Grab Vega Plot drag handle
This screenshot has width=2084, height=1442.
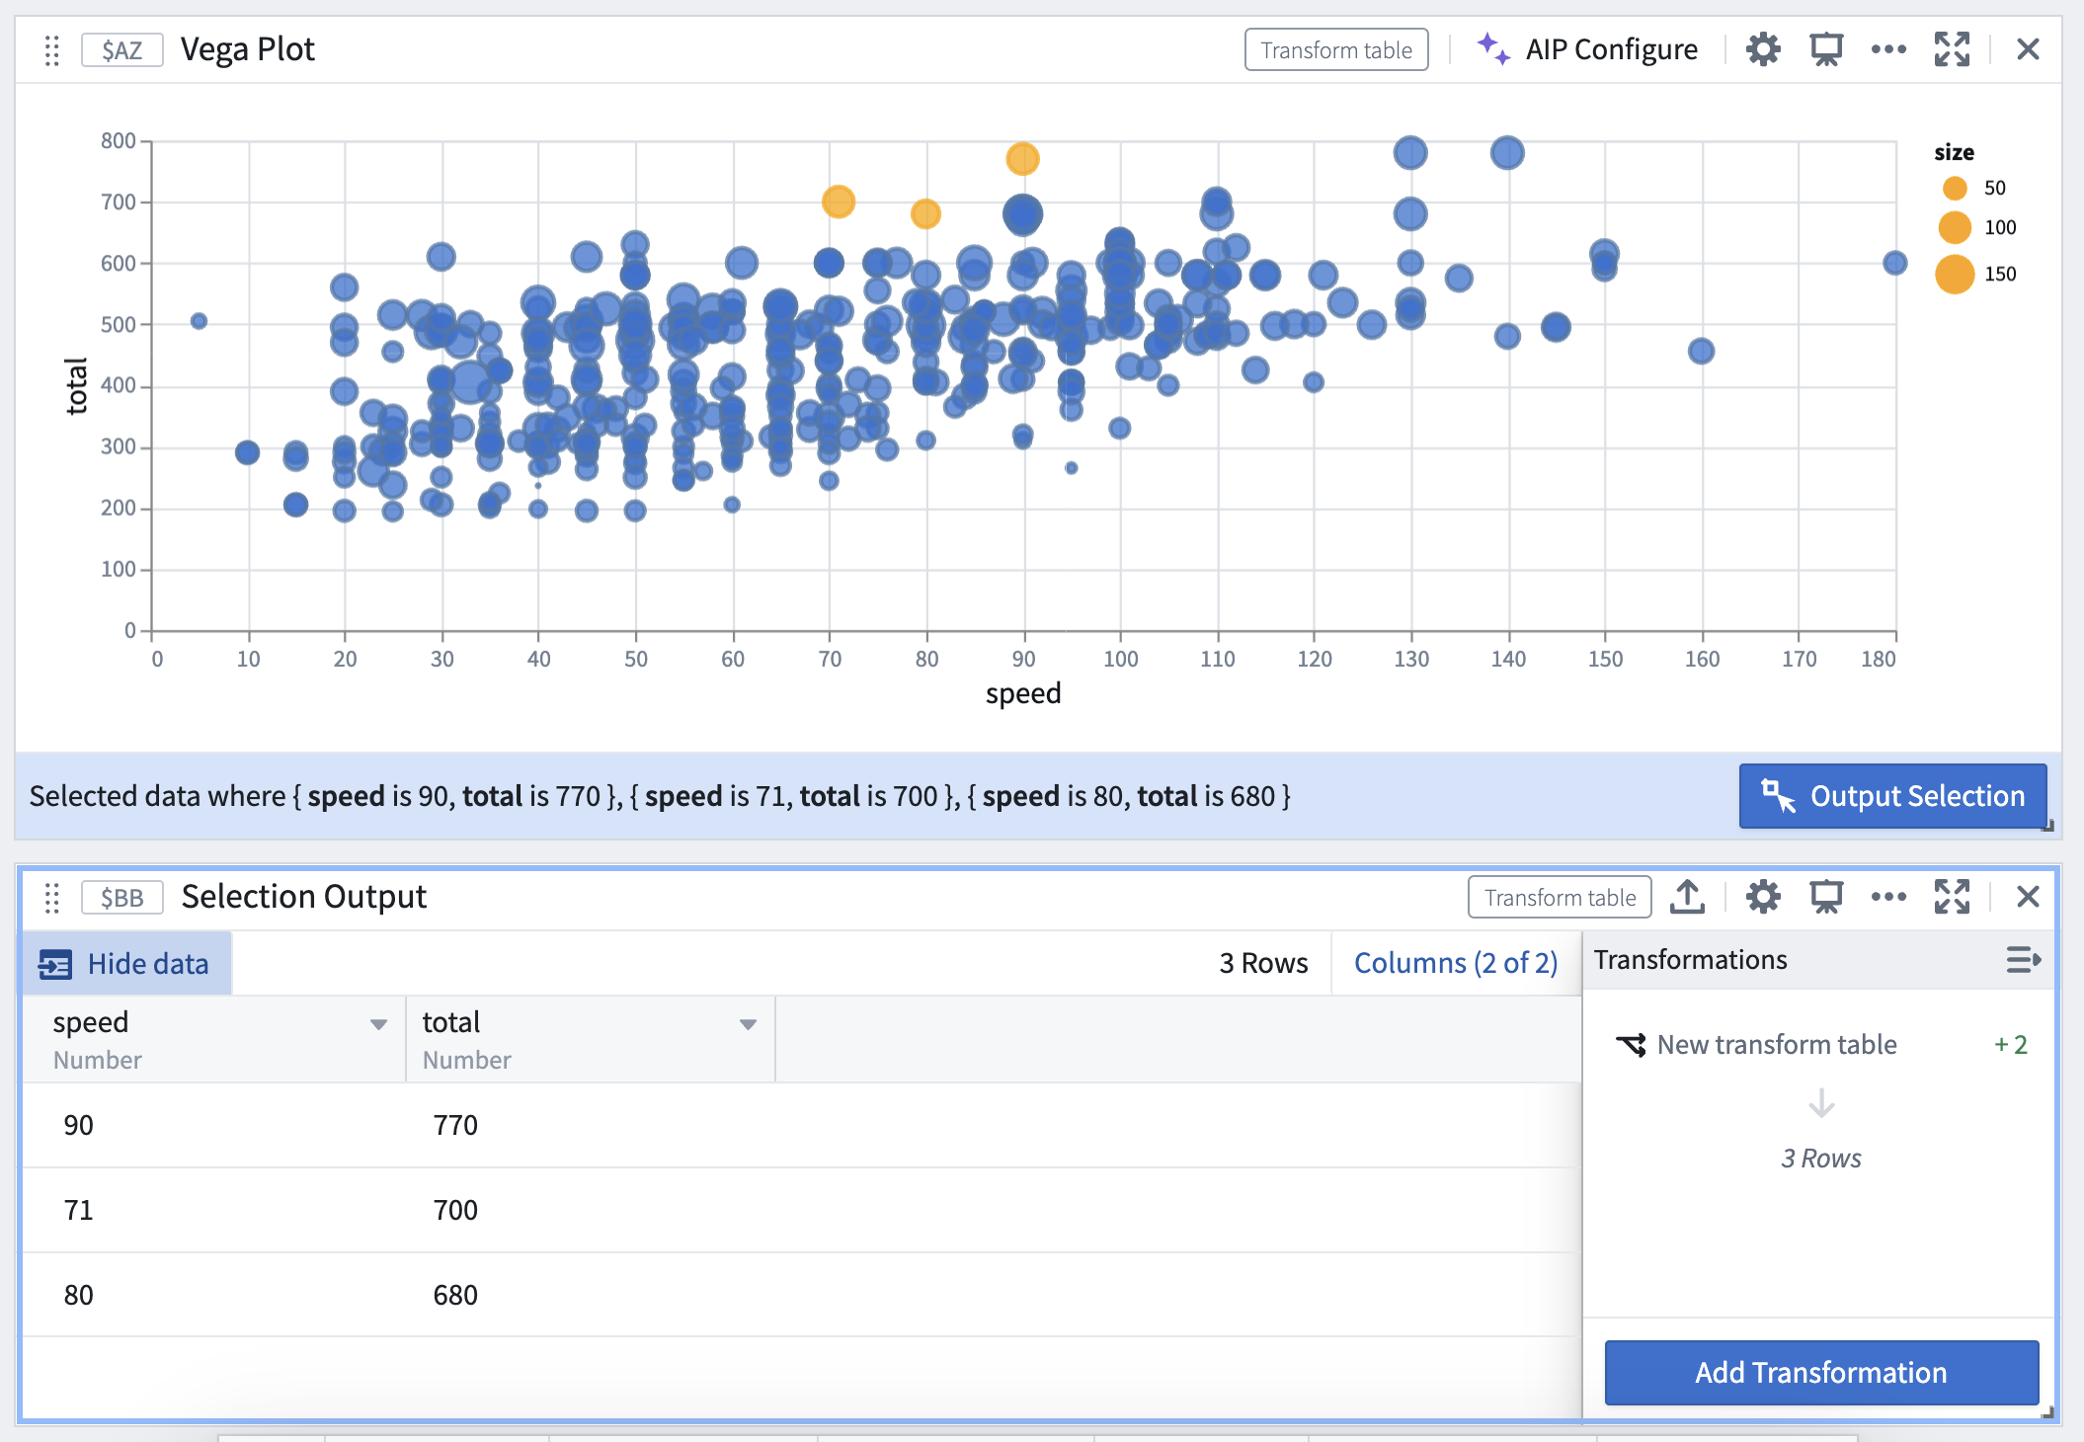pos(52,49)
